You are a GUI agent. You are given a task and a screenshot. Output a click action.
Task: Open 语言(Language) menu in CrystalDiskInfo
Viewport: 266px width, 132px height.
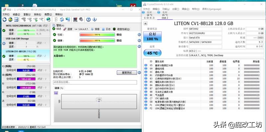(x=211, y=9)
